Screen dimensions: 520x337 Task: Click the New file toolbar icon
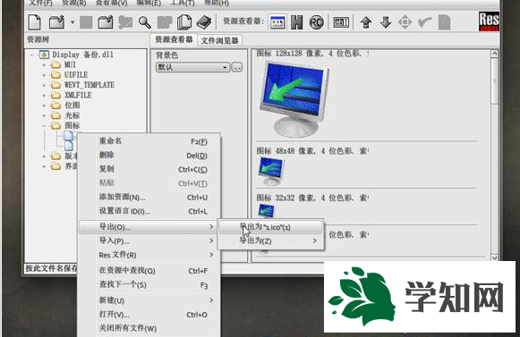[x=35, y=22]
